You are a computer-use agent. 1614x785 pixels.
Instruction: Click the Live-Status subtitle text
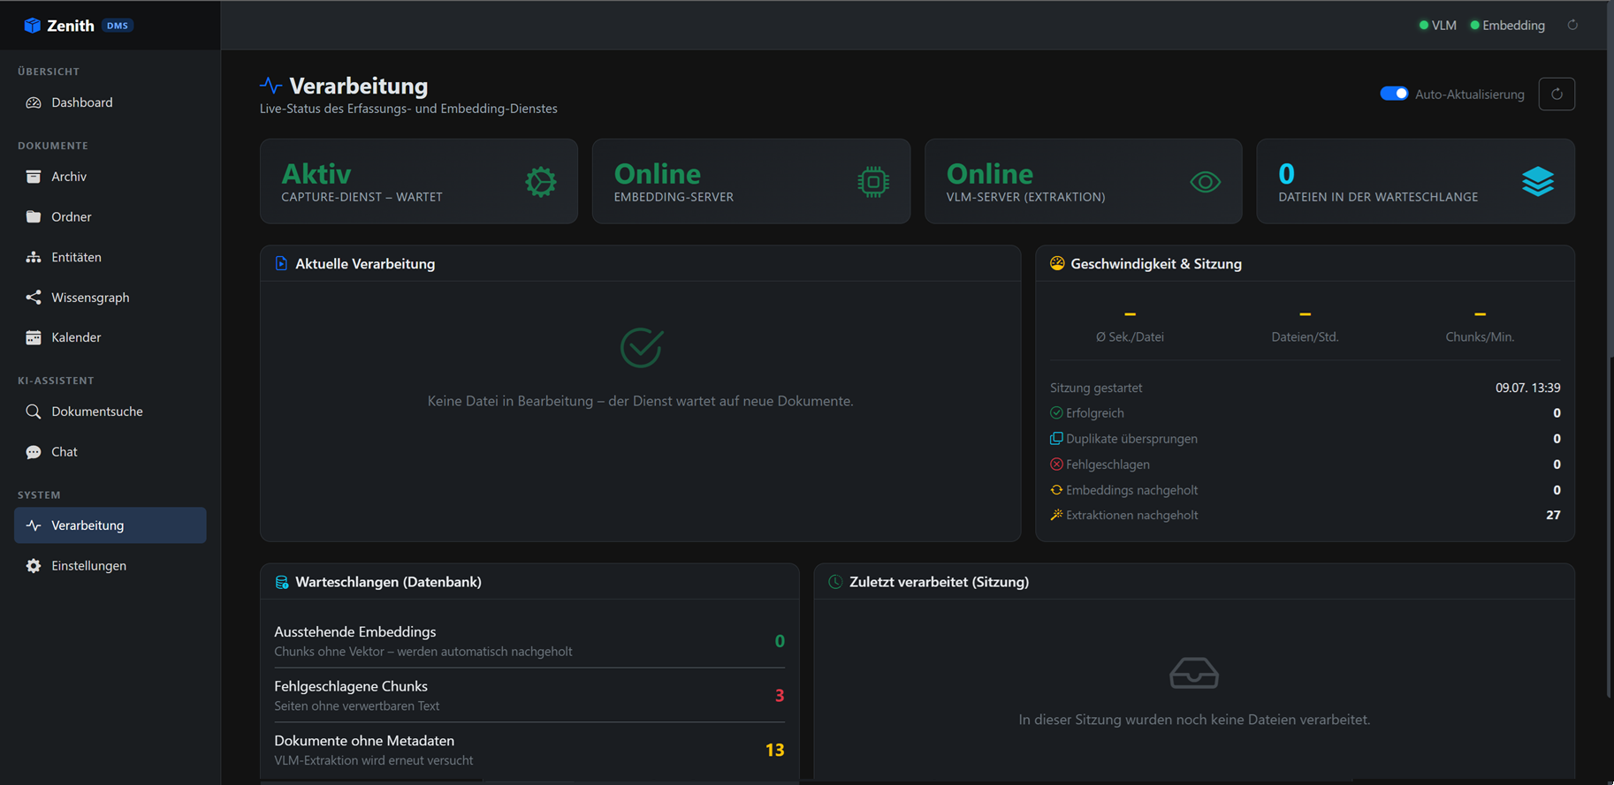(408, 109)
